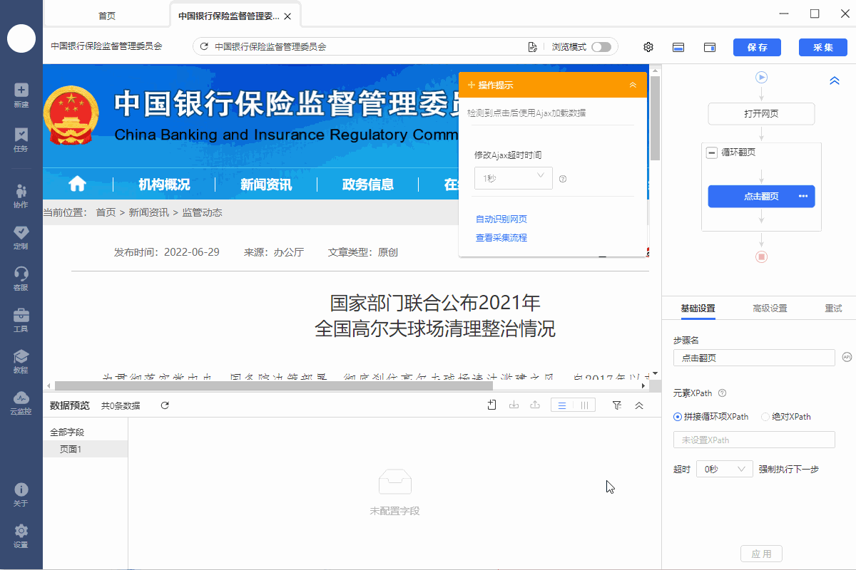Click the webpage home icon in navigation bar
The width and height of the screenshot is (856, 570).
point(77,184)
